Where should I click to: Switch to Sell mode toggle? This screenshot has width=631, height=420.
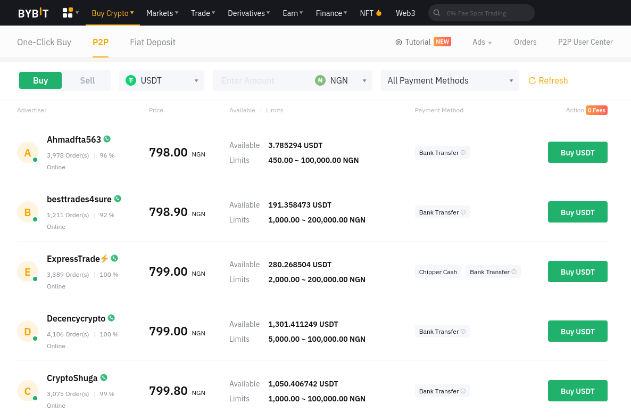(x=87, y=80)
